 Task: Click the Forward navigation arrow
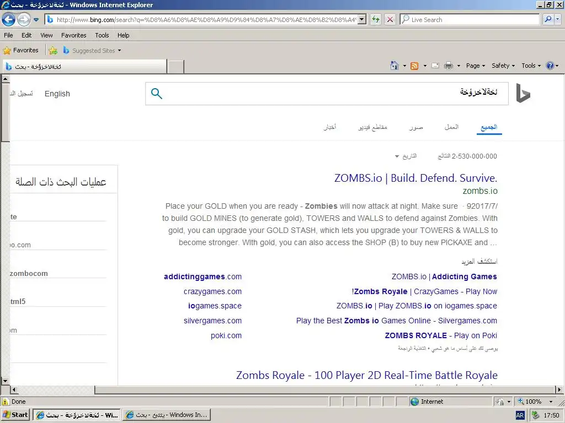click(x=24, y=19)
